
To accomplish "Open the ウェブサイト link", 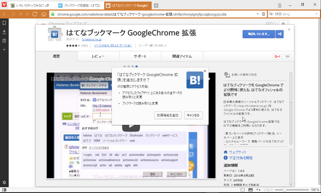I will (238, 152).
